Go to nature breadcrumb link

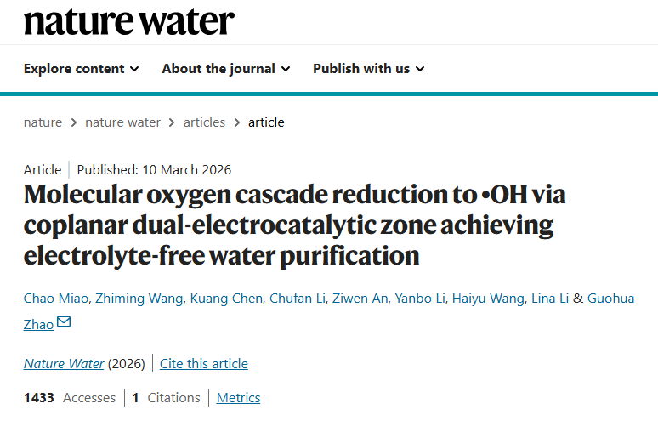(43, 122)
